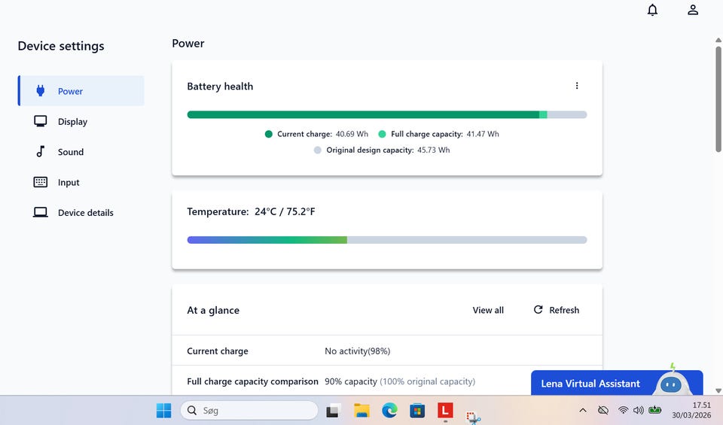723x425 pixels.
Task: Click the Søg taskbar search field
Action: point(249,410)
